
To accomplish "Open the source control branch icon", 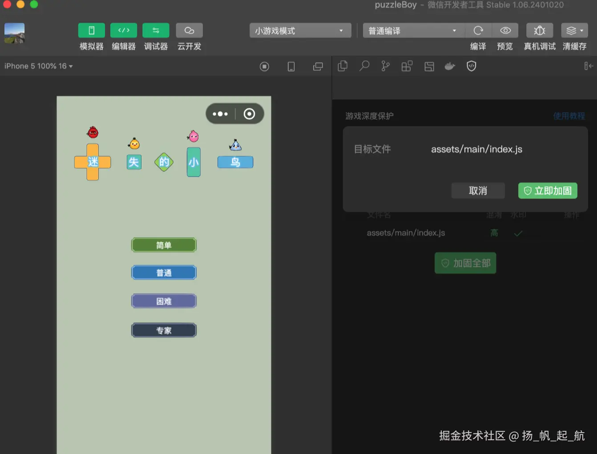I will click(385, 66).
